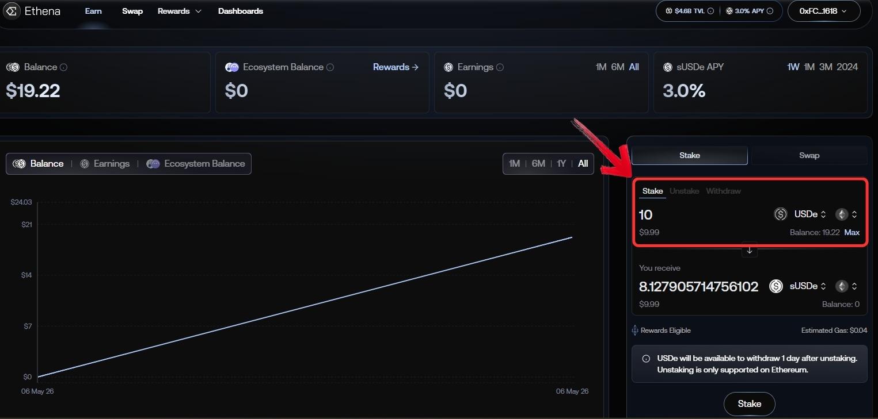Click the token icon beside 3.0% APY pill
This screenshot has height=419, width=878.
[729, 11]
